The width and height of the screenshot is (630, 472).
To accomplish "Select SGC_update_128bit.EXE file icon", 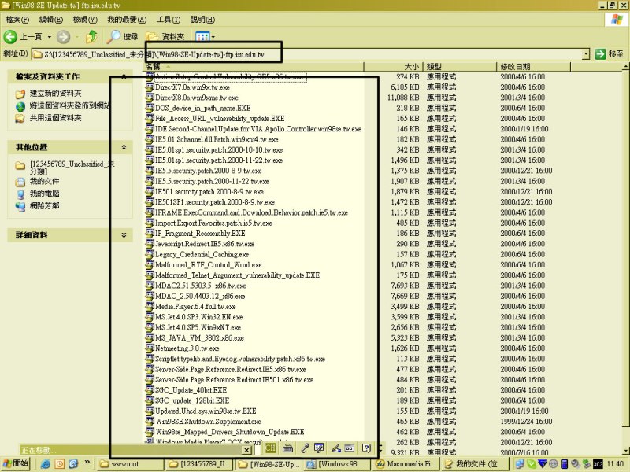I will [150, 400].
